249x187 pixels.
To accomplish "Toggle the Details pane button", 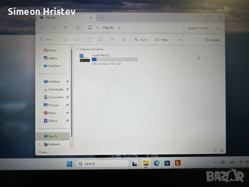I will (x=212, y=40).
